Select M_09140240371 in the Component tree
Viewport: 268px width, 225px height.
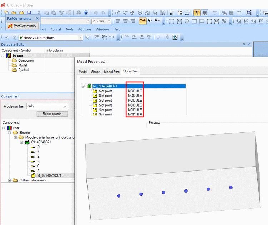click(49, 175)
